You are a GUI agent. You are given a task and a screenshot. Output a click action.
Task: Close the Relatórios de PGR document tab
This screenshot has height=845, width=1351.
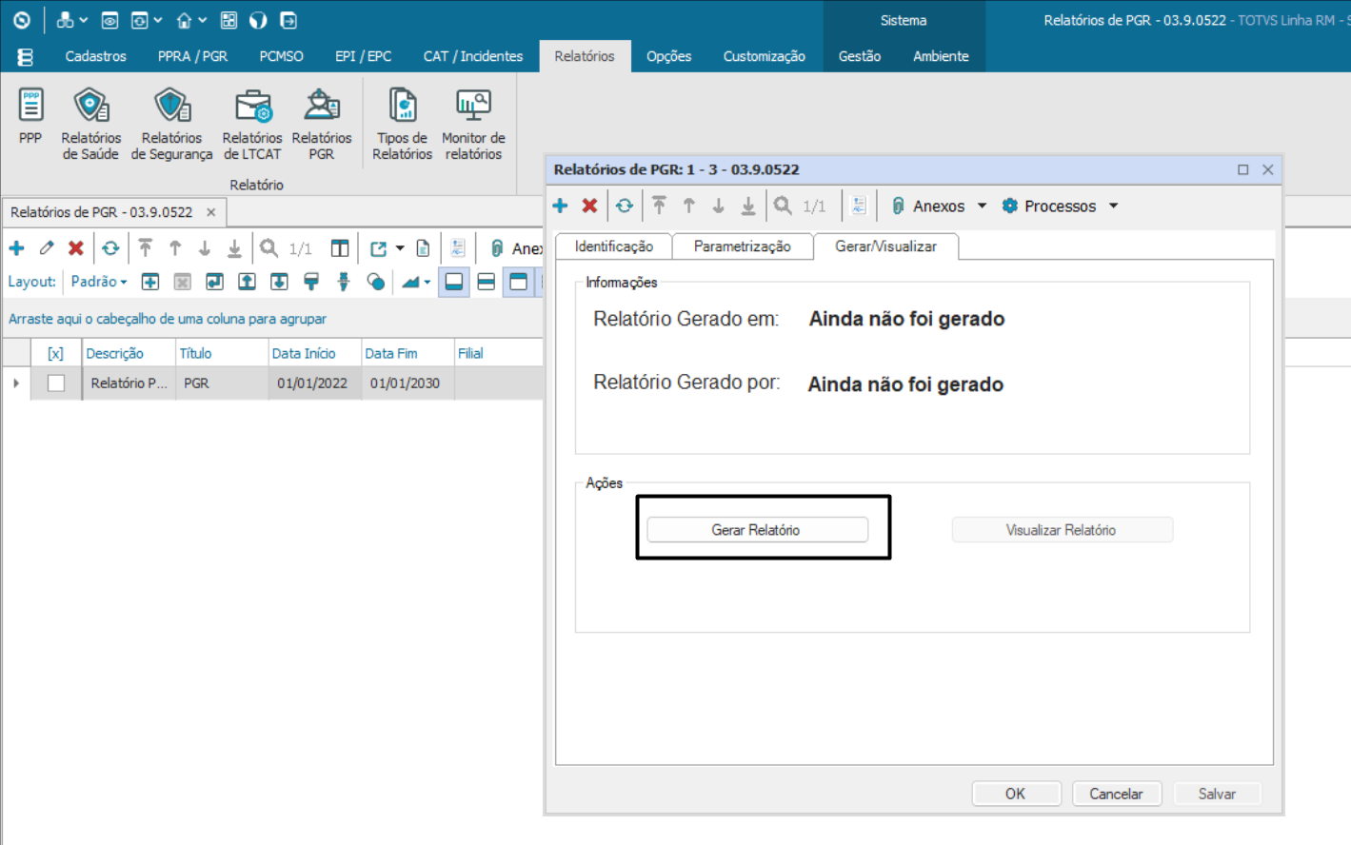pyautogui.click(x=211, y=212)
